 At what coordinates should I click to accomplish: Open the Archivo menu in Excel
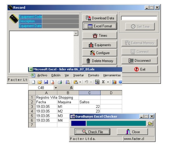[42, 76]
